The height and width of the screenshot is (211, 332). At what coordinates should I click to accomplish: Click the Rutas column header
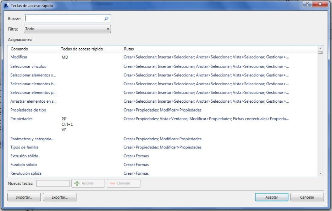coord(206,49)
